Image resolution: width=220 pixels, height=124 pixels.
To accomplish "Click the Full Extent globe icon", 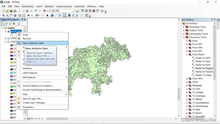I will tap(15, 16).
